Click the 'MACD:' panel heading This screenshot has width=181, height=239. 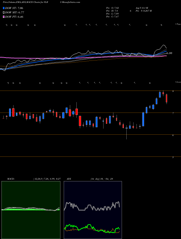point(11,179)
